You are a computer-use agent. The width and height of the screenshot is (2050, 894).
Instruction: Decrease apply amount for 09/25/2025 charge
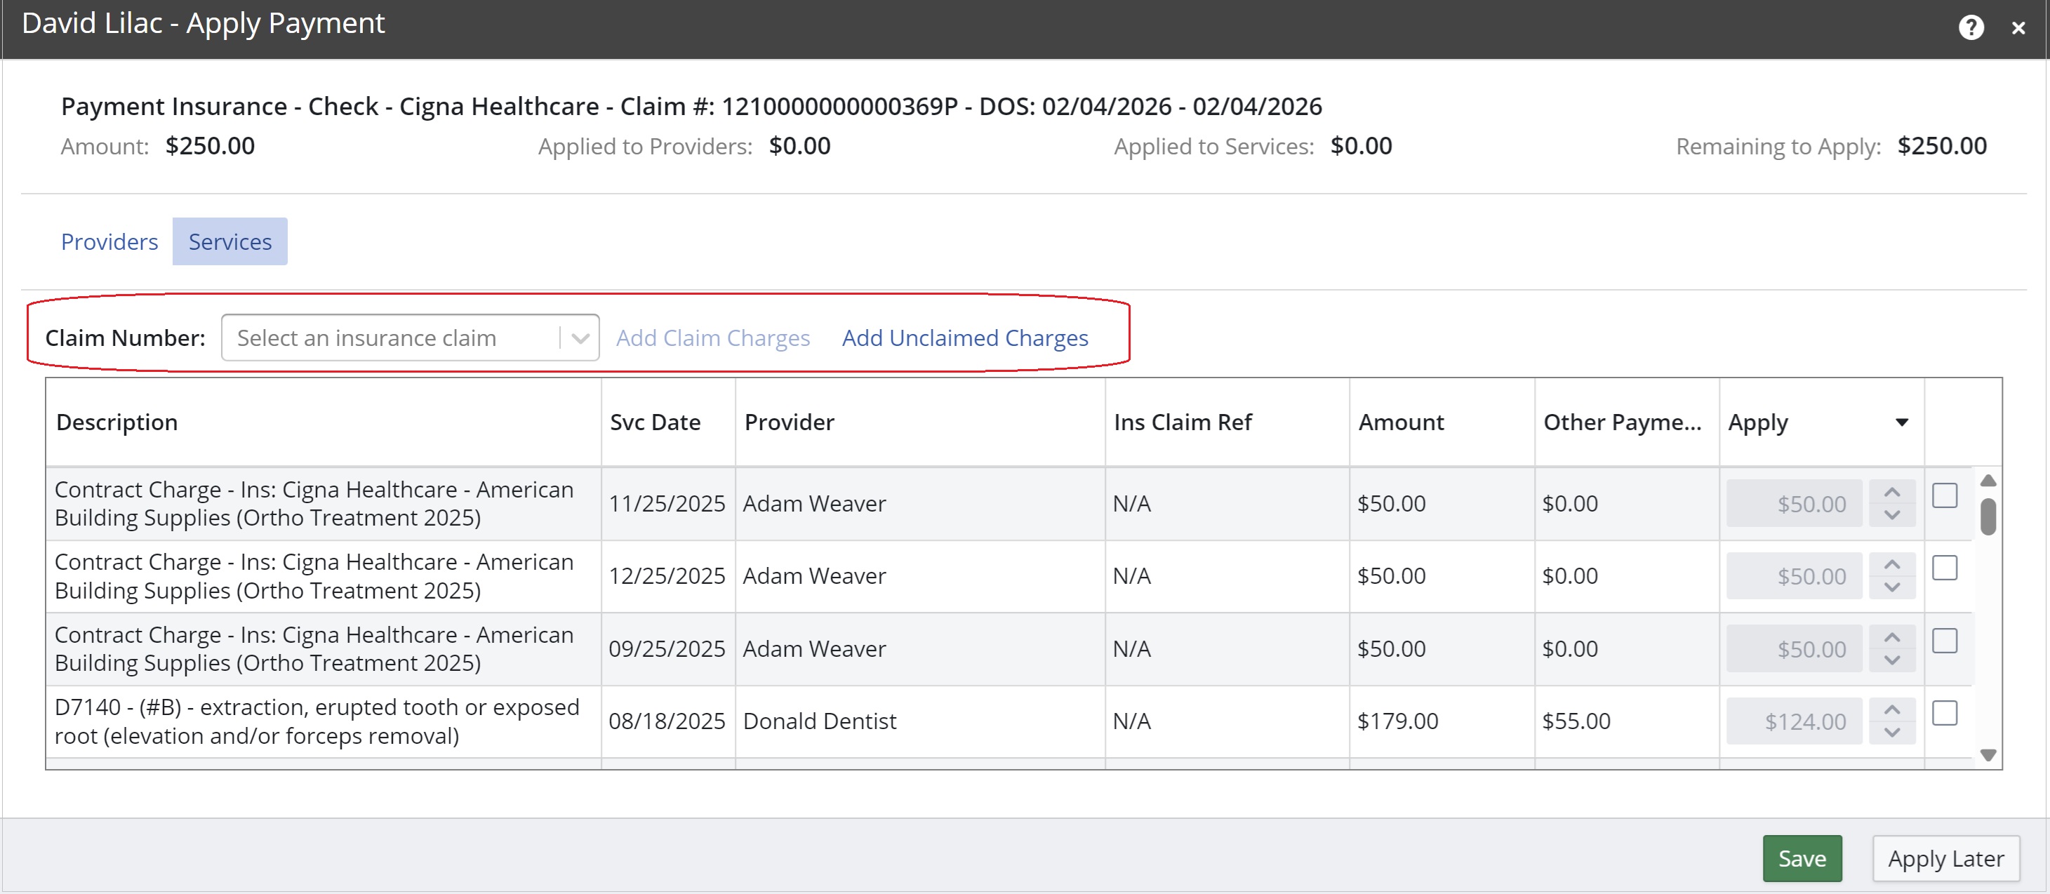[x=1891, y=660]
